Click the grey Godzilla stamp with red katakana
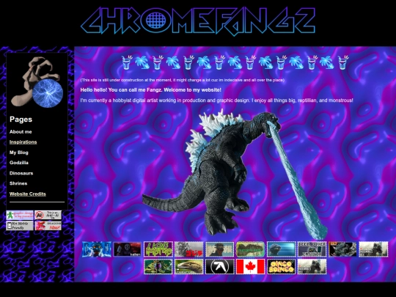The image size is (396, 297). pos(189,249)
